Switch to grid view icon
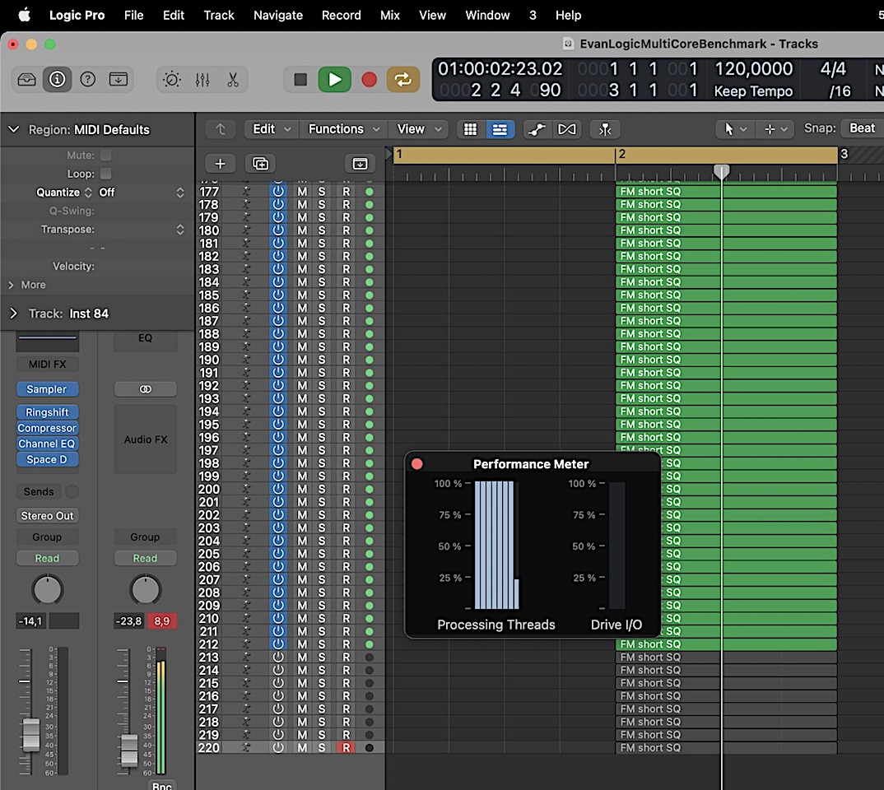 point(470,129)
